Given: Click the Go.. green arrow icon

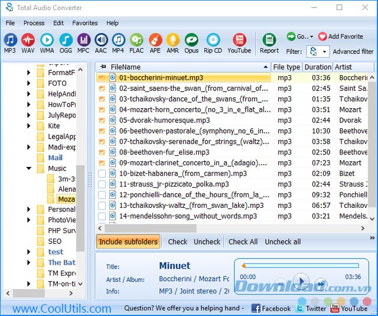Looking at the screenshot, I should (291, 37).
